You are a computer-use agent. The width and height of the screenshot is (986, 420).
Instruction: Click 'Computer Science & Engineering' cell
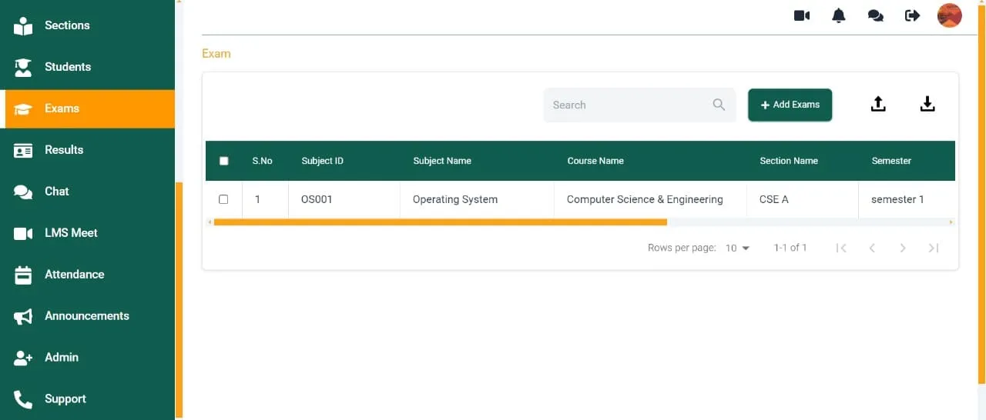pos(650,199)
